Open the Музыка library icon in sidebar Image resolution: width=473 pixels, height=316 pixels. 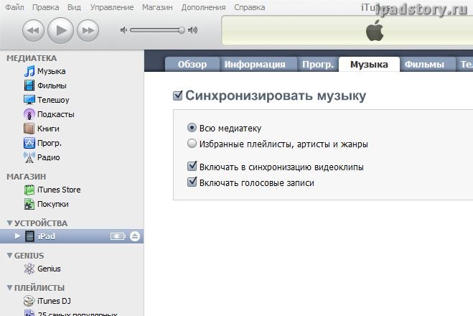(x=29, y=71)
